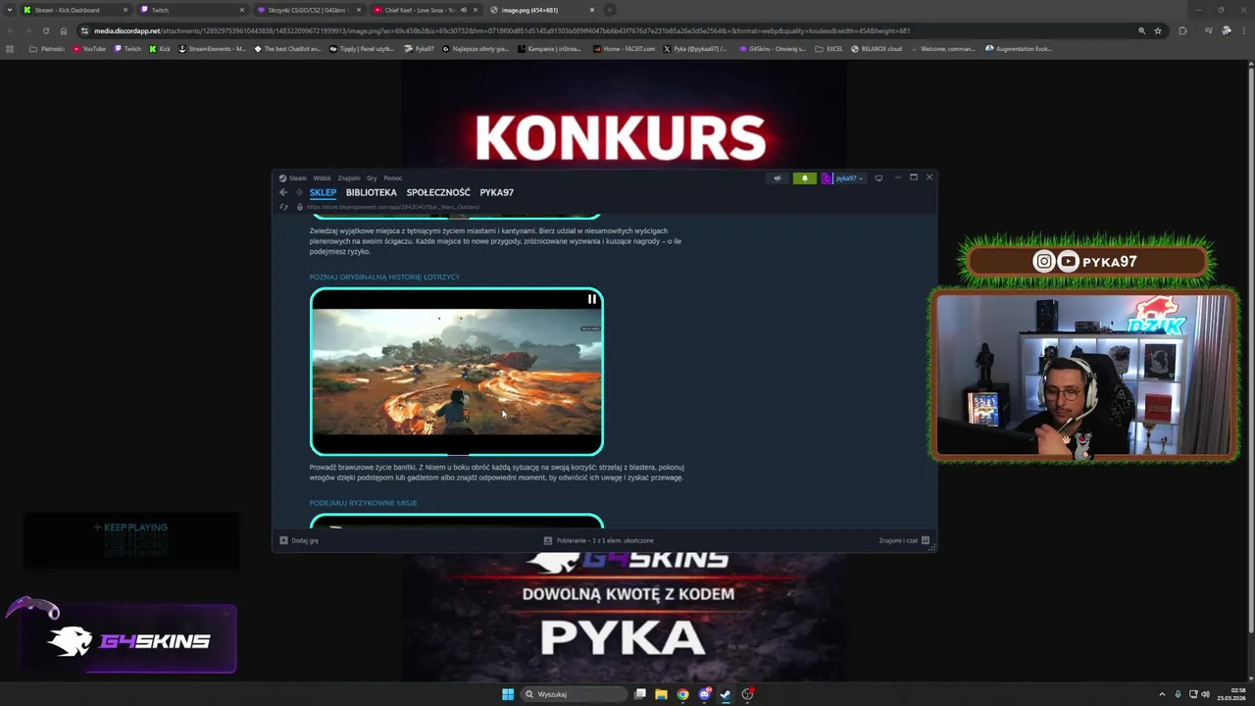
Task: Expand the pyka97 account dropdown
Action: [843, 178]
